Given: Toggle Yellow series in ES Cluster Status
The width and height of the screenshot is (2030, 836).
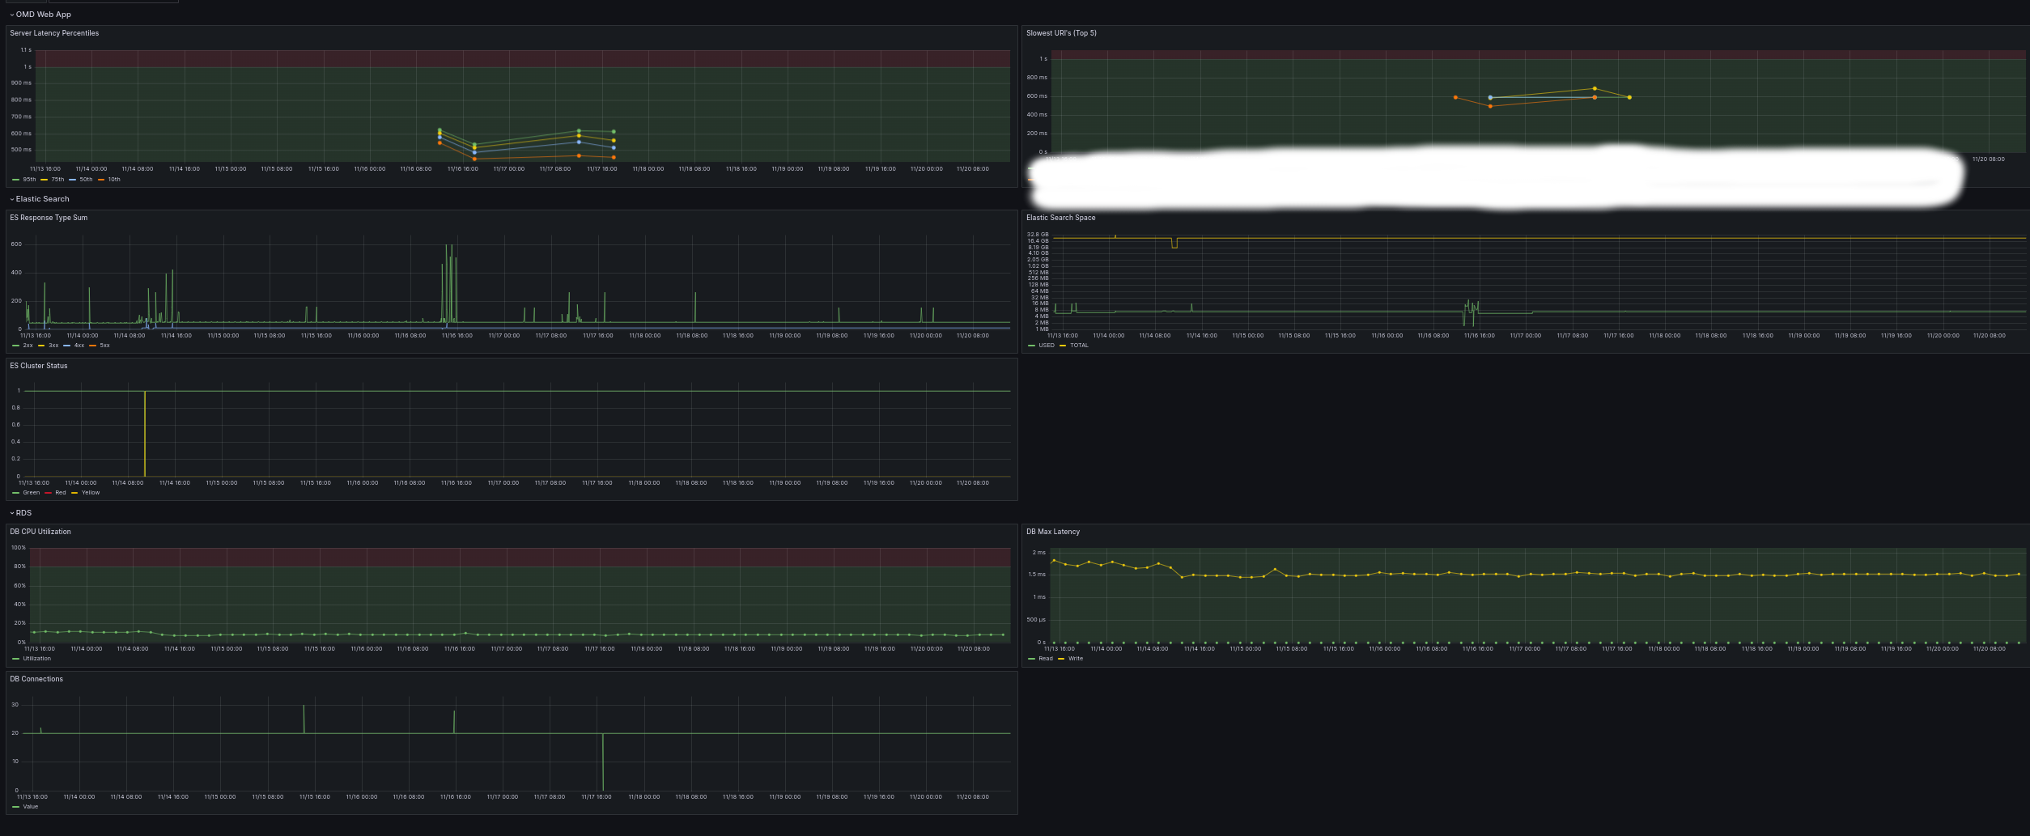Looking at the screenshot, I should pos(91,493).
